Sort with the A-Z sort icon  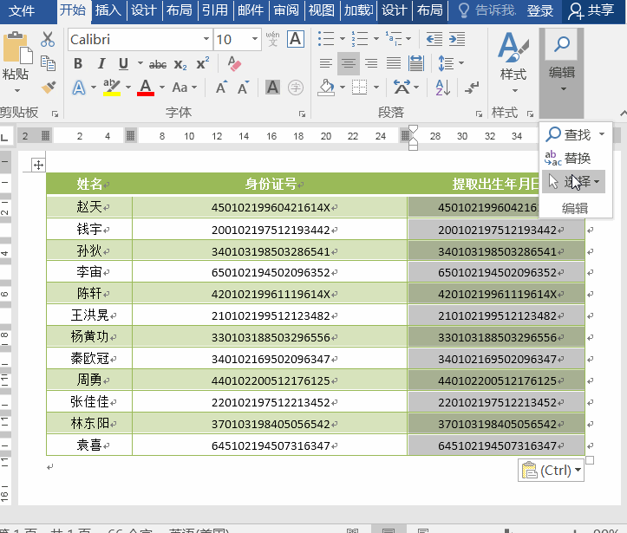coord(443,88)
